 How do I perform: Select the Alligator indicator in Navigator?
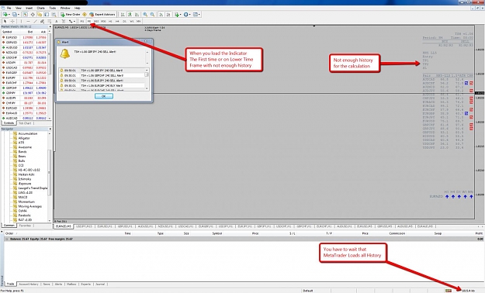pyautogui.click(x=24, y=138)
